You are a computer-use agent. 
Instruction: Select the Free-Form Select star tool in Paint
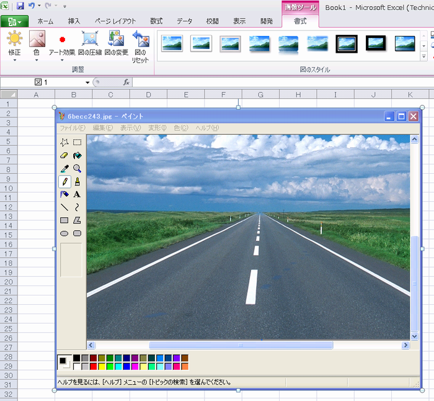[64, 142]
